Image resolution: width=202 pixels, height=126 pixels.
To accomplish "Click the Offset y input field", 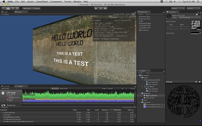I will (x=185, y=29).
